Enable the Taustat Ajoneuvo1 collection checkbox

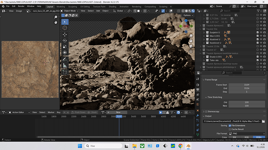click(258, 26)
